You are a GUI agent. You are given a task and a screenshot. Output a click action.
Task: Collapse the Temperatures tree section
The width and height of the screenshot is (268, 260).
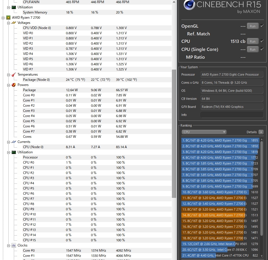click(8, 74)
